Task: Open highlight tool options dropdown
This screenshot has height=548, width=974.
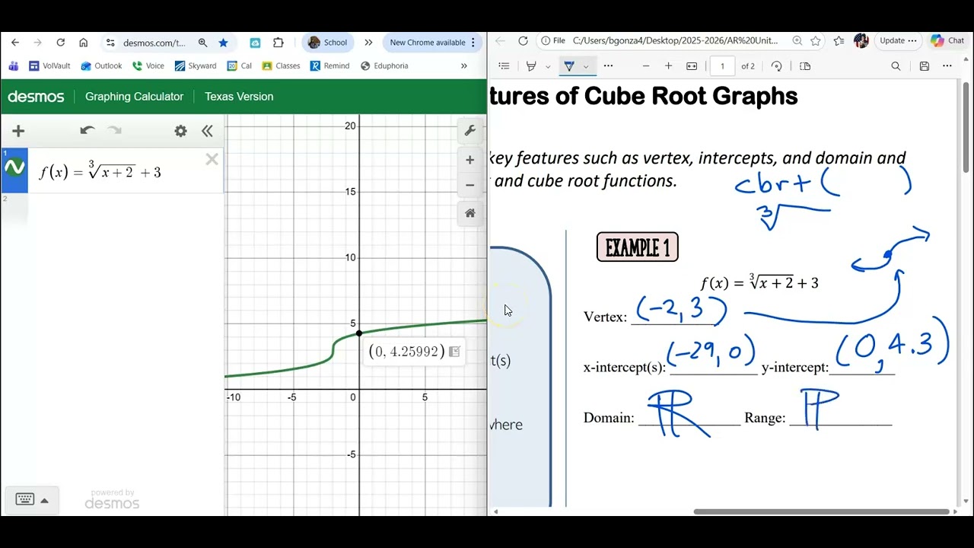Action: coord(548,66)
